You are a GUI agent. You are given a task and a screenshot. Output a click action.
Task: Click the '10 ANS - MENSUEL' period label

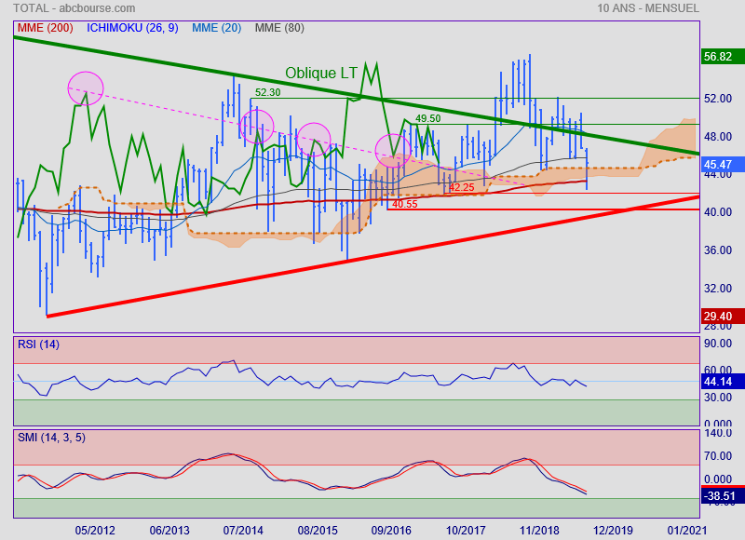(x=648, y=8)
